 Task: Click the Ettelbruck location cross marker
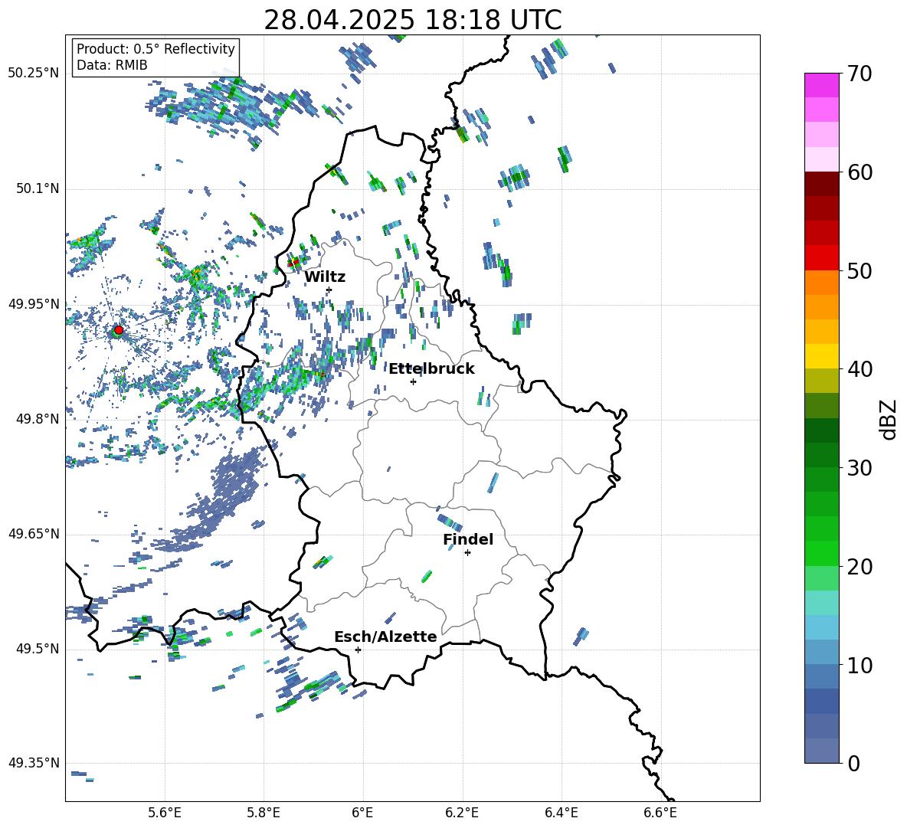413,381
